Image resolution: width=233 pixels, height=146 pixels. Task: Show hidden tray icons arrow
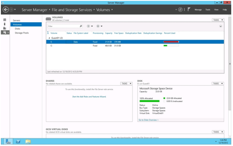(216, 142)
